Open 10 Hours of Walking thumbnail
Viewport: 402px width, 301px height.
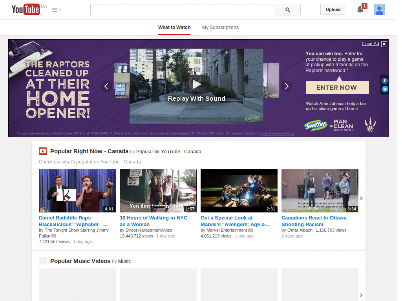158,191
